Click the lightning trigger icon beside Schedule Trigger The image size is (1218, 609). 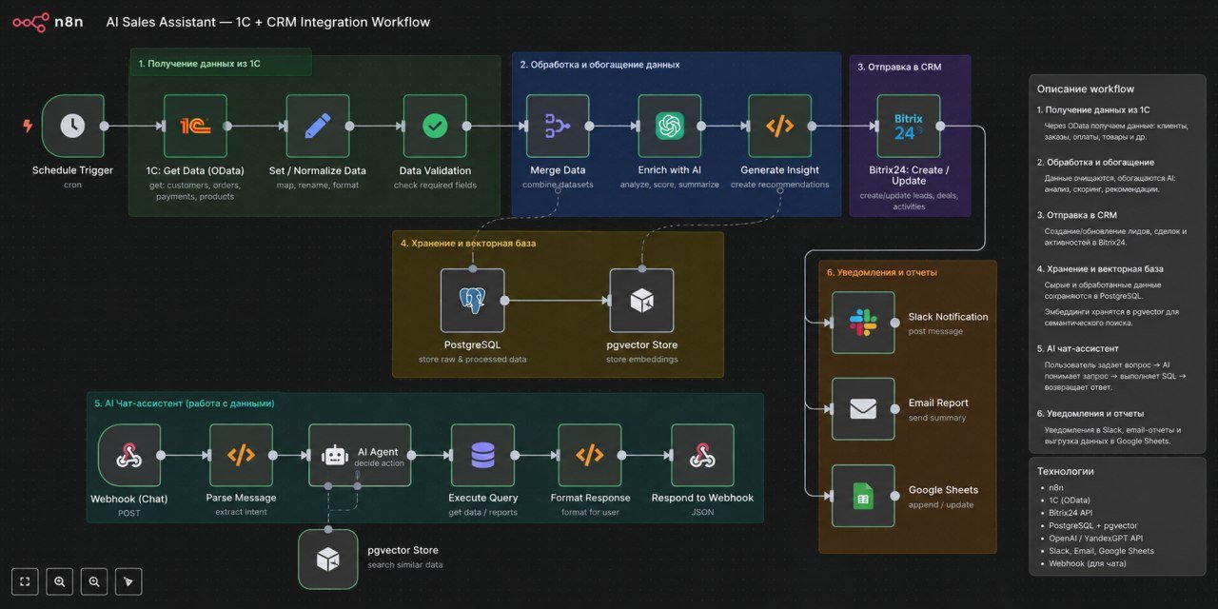[27, 126]
